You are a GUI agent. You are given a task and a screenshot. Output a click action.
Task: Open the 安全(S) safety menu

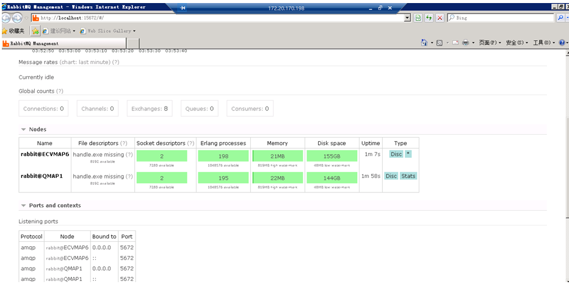click(x=516, y=43)
